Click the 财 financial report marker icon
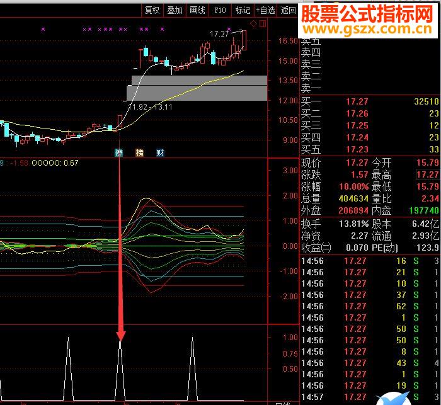 click(160, 152)
